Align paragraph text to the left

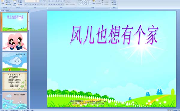coord(49,4)
